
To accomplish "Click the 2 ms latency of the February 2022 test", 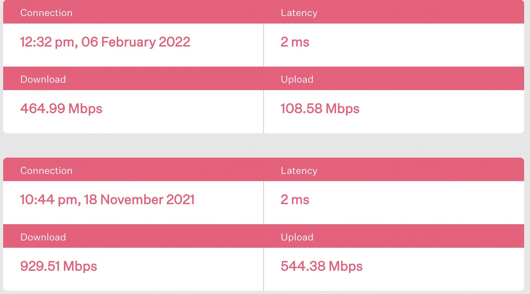I will click(x=295, y=42).
